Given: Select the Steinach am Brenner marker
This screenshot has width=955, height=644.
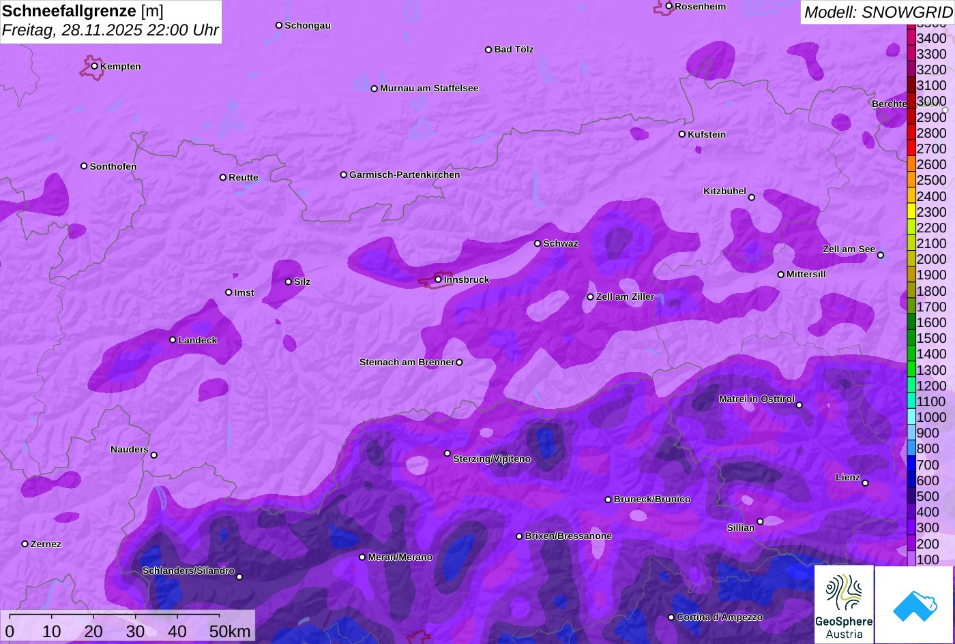Looking at the screenshot, I should (459, 363).
